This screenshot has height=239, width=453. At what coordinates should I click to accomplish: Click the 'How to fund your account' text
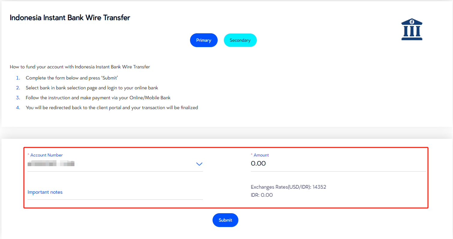(80, 67)
